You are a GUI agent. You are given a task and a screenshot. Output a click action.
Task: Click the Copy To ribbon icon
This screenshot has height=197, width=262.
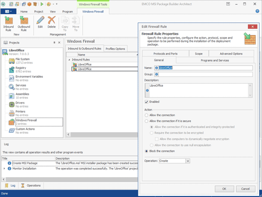[65, 20]
